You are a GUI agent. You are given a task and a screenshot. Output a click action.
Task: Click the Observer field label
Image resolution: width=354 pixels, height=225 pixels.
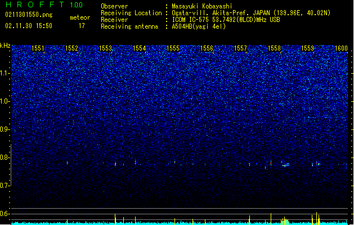114,6
